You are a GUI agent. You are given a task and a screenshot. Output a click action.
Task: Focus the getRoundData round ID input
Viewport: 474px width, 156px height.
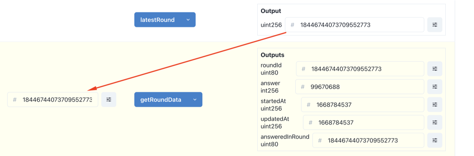pyautogui.click(x=56, y=100)
